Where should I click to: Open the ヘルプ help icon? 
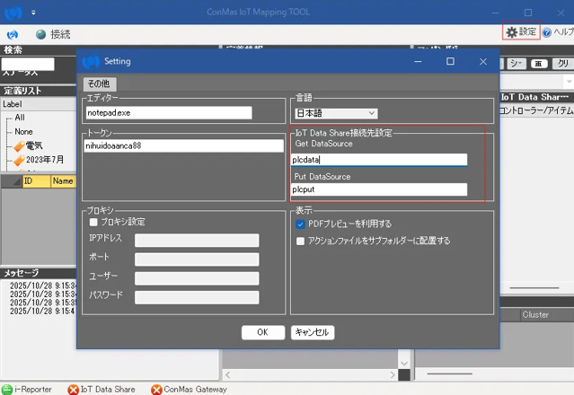coord(547,32)
